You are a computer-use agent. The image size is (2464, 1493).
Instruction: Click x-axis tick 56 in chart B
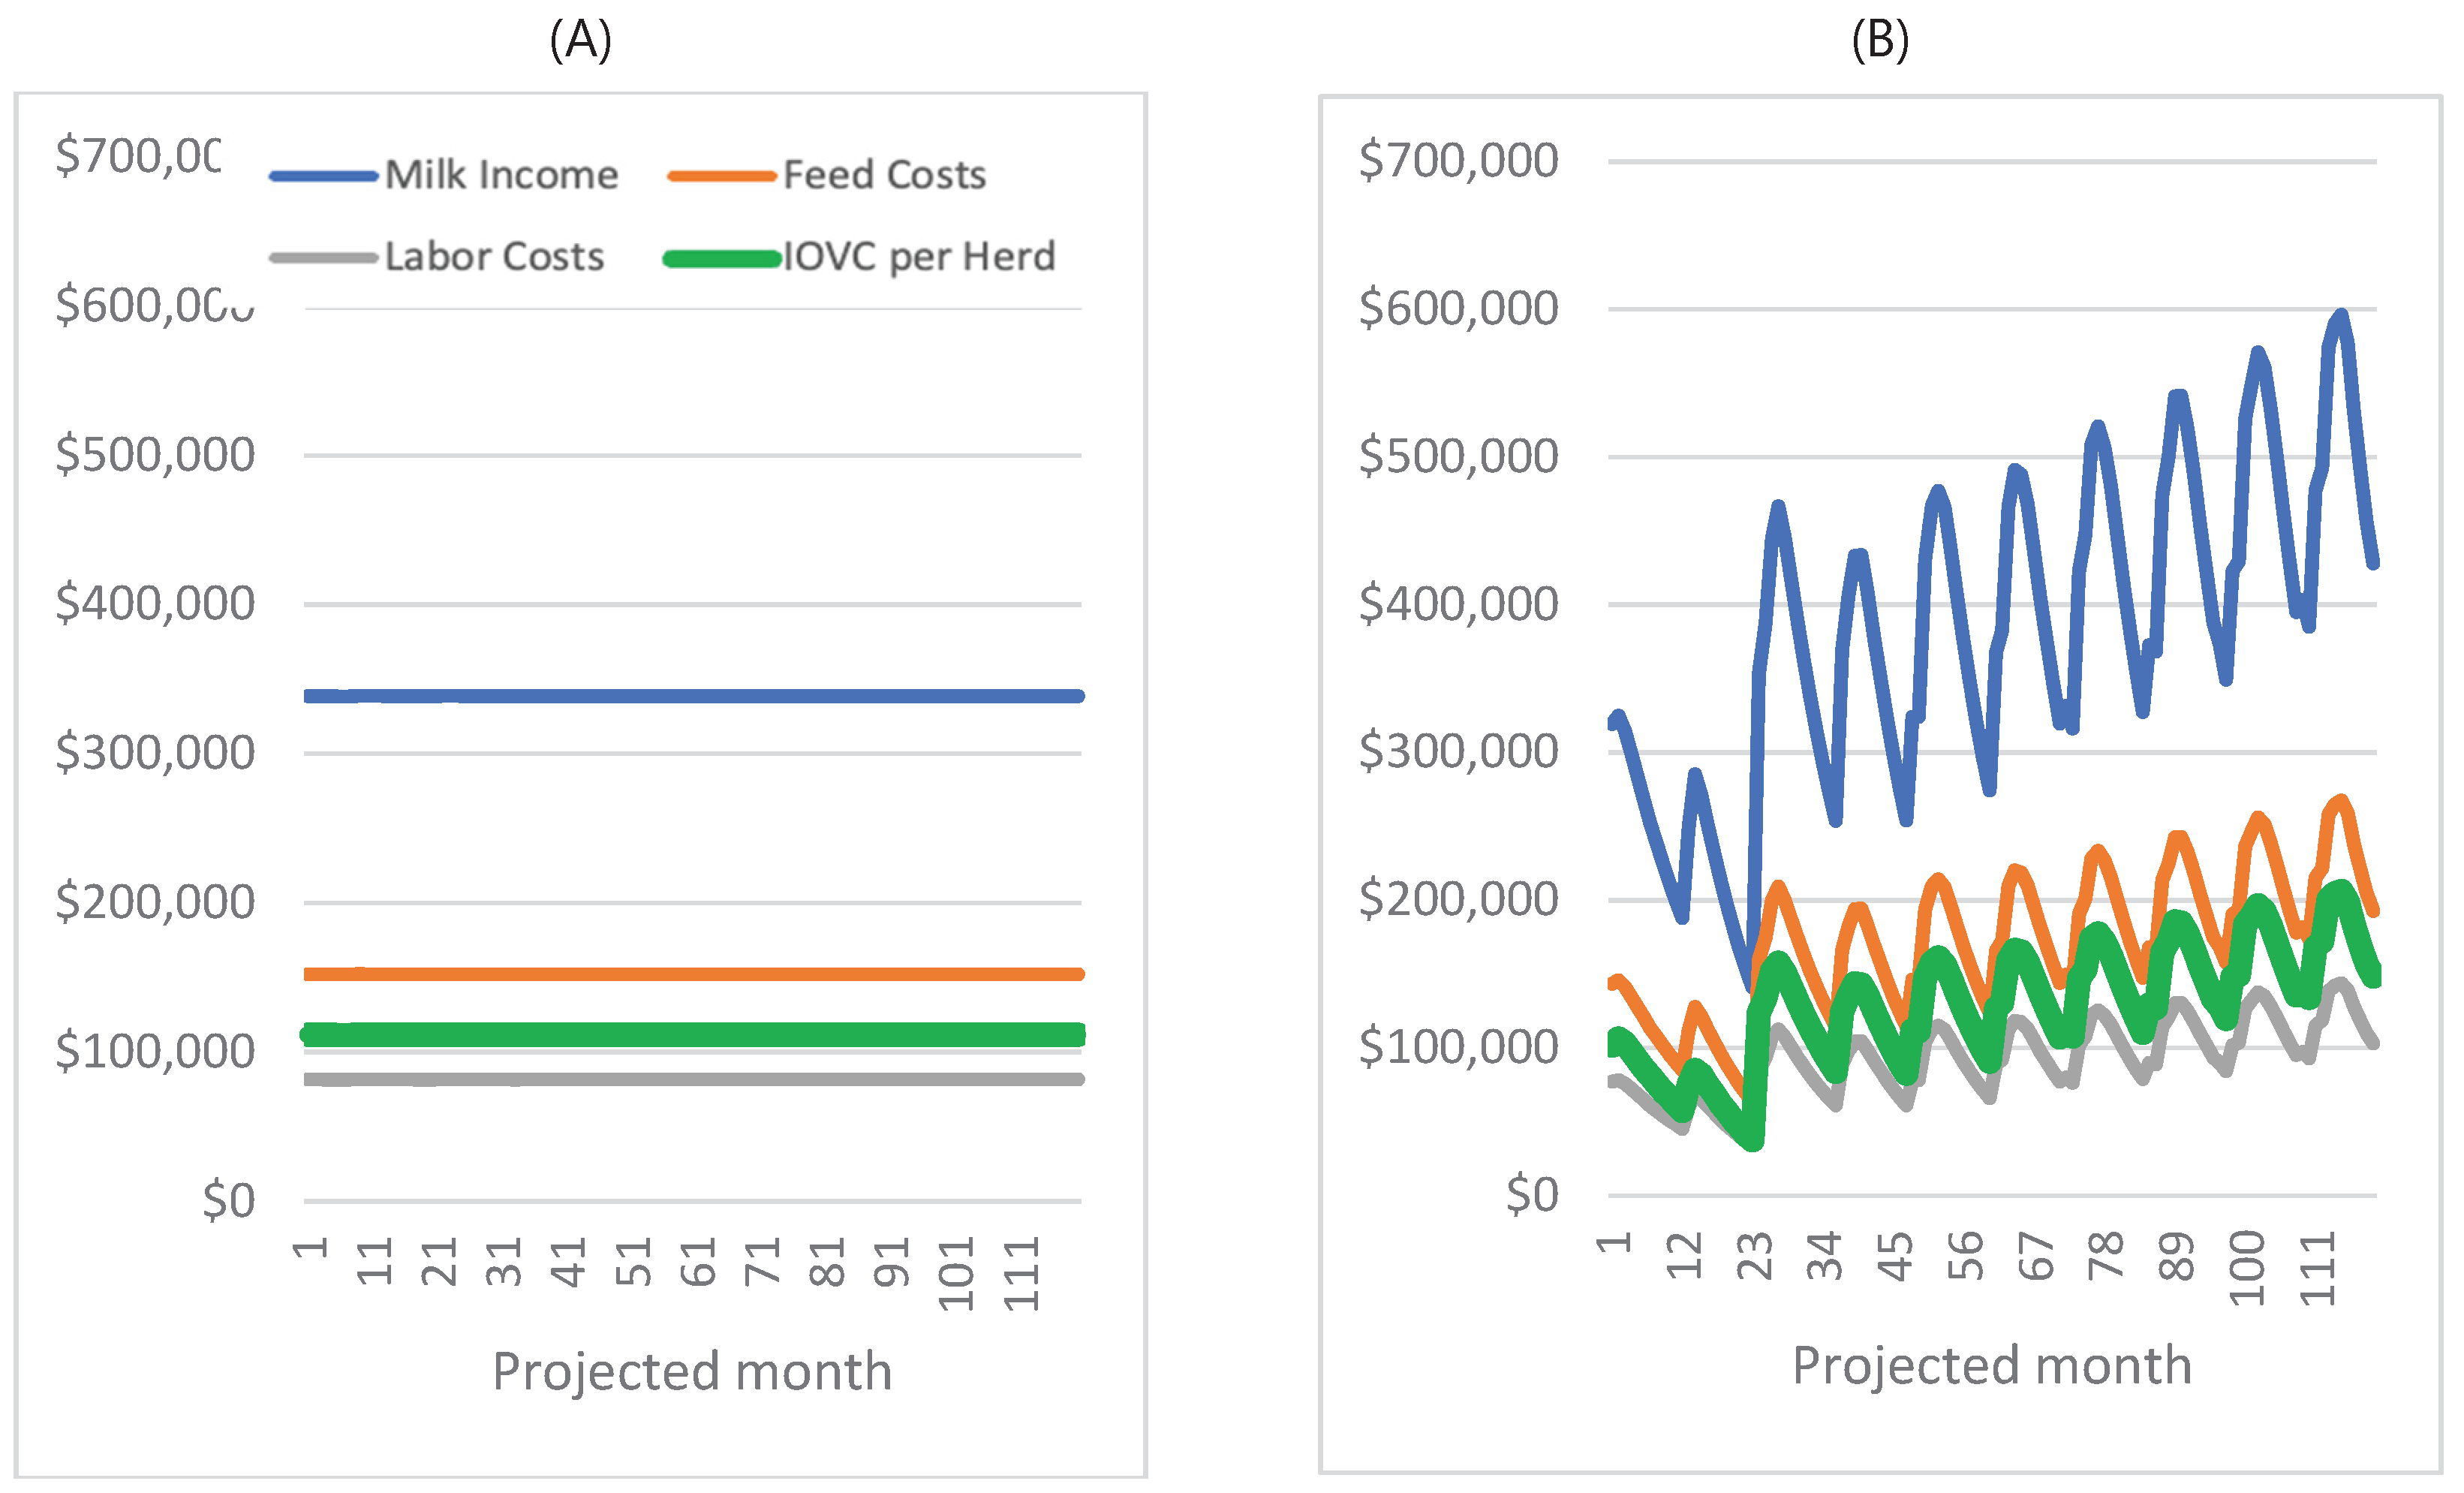[1965, 1256]
